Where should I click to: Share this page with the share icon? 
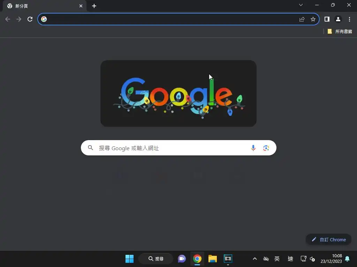point(302,19)
